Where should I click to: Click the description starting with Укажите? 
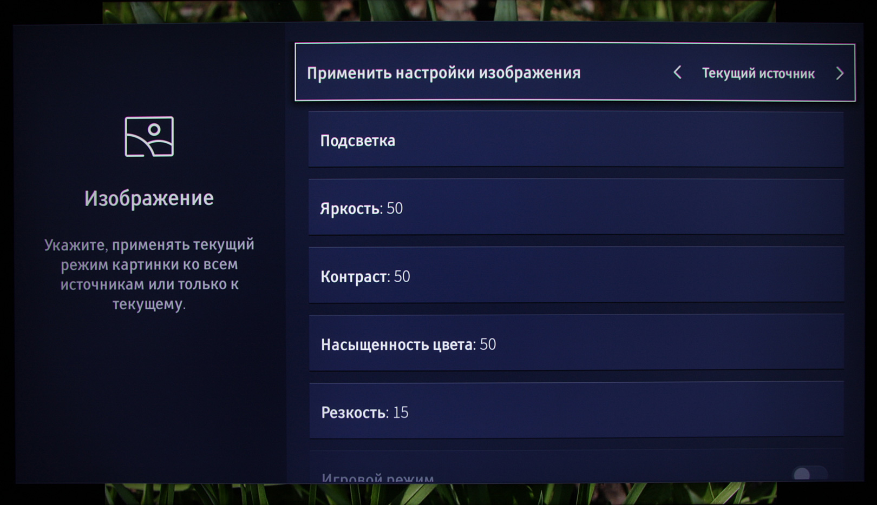point(149,274)
